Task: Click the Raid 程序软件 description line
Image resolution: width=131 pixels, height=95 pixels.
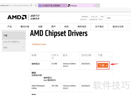Action: click(50, 80)
